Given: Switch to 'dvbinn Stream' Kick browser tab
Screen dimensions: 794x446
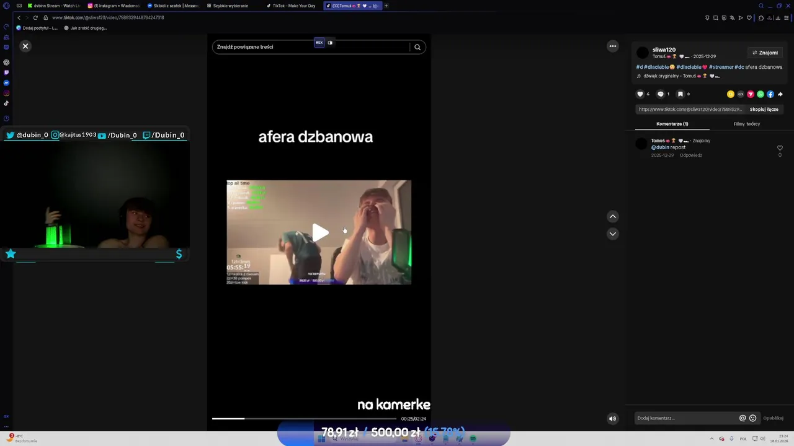Looking at the screenshot, I should [54, 6].
